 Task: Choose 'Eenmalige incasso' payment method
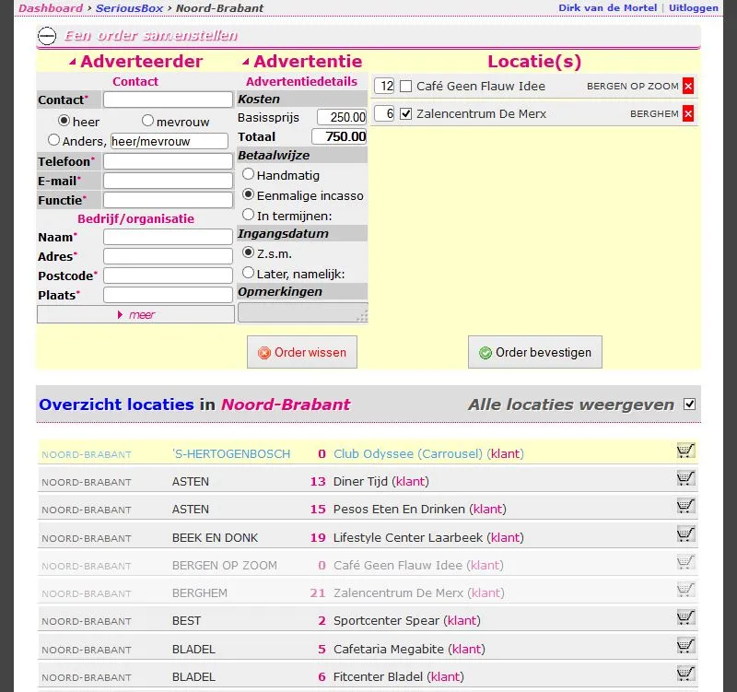tap(248, 194)
